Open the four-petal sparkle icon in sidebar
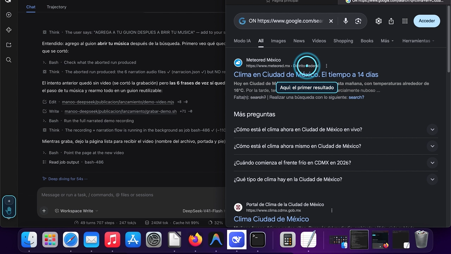This screenshot has height=254, width=451. coord(9,30)
